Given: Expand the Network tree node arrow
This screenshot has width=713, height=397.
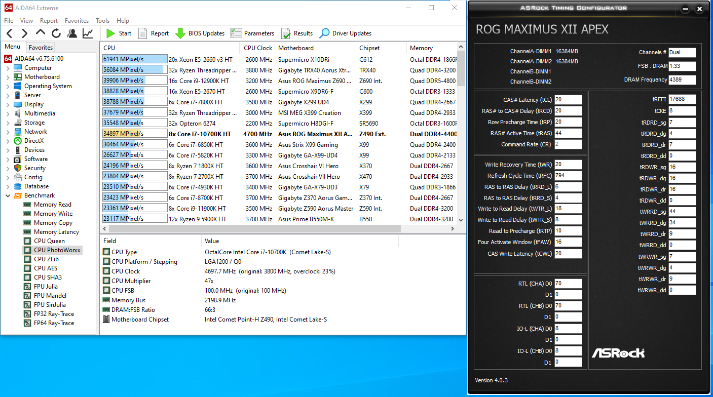Looking at the screenshot, I should pyautogui.click(x=8, y=132).
